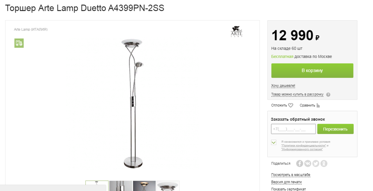Open the Arte Lamp brand logo
This screenshot has width=373, height=191.
click(236, 32)
